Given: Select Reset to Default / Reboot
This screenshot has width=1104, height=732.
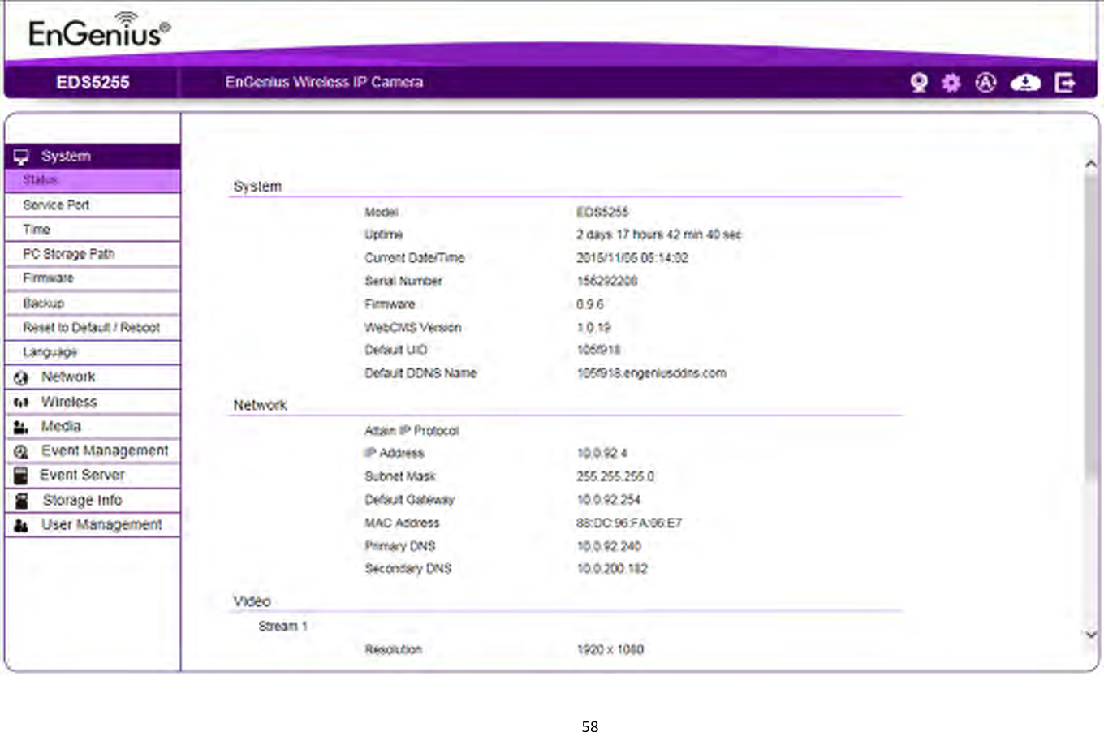Looking at the screenshot, I should point(93,328).
